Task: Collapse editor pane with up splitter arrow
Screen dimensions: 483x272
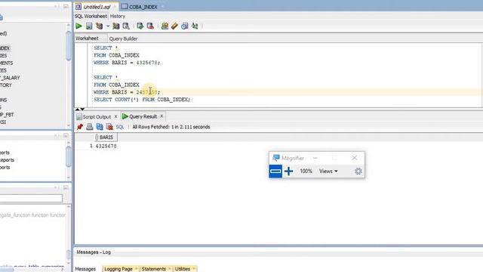Action: [x=78, y=109]
